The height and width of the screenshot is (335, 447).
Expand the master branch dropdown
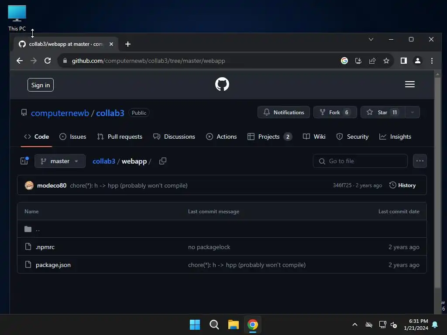60,161
